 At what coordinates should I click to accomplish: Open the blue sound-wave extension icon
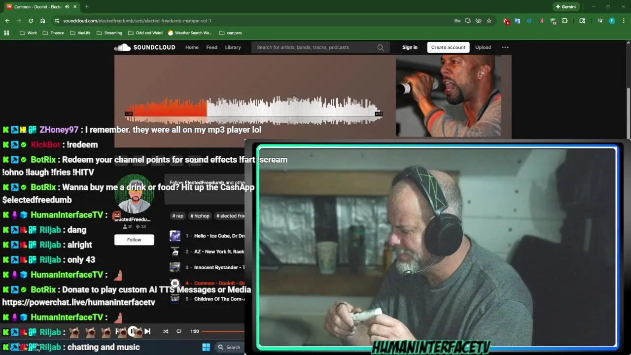click(x=529, y=21)
